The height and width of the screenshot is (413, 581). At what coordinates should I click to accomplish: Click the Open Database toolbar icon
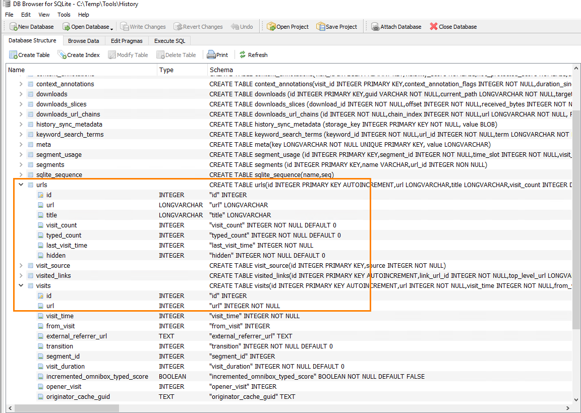pos(67,27)
